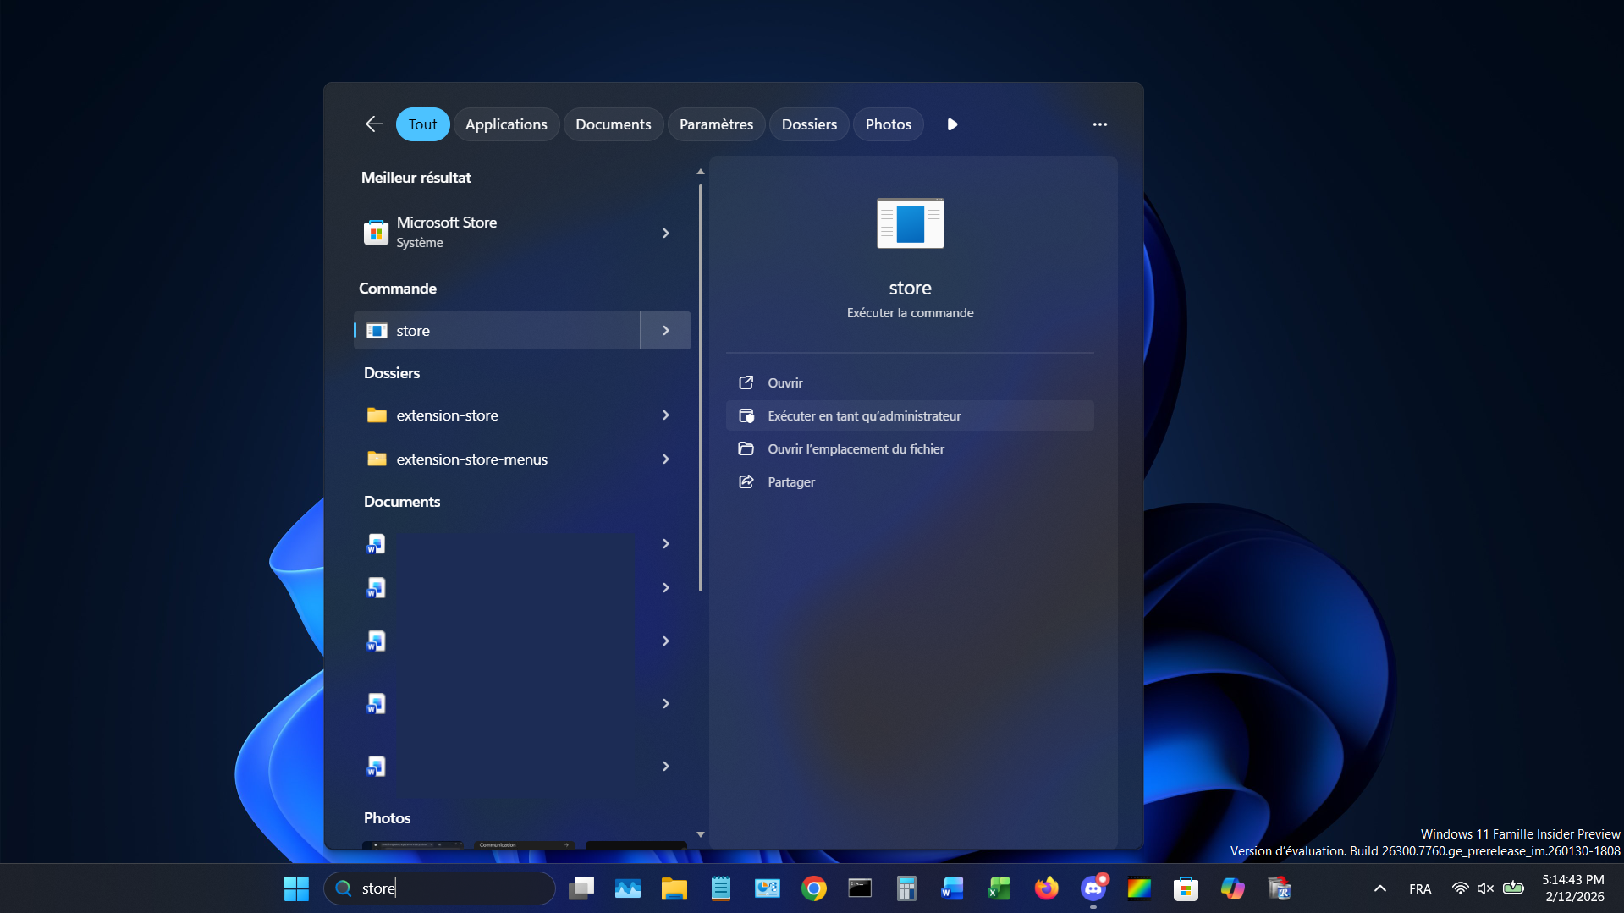The height and width of the screenshot is (913, 1624).
Task: Open the Calculator from the taskbar
Action: pyautogui.click(x=906, y=888)
